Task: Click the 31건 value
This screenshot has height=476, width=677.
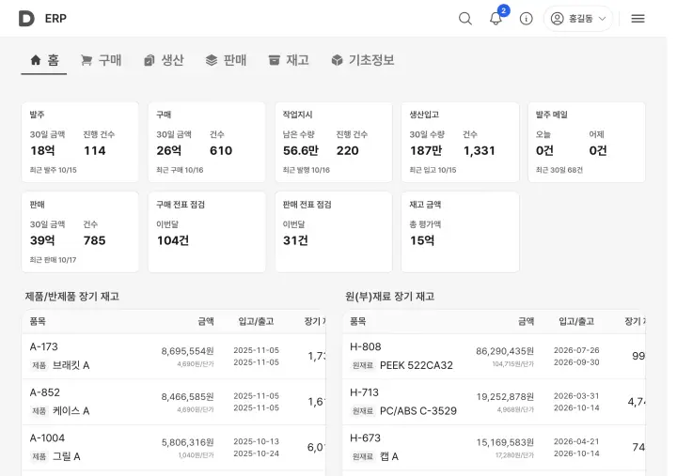Action: pyautogui.click(x=296, y=240)
